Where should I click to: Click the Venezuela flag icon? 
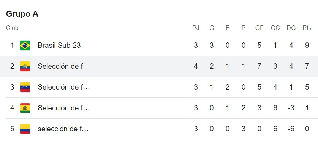click(x=25, y=87)
